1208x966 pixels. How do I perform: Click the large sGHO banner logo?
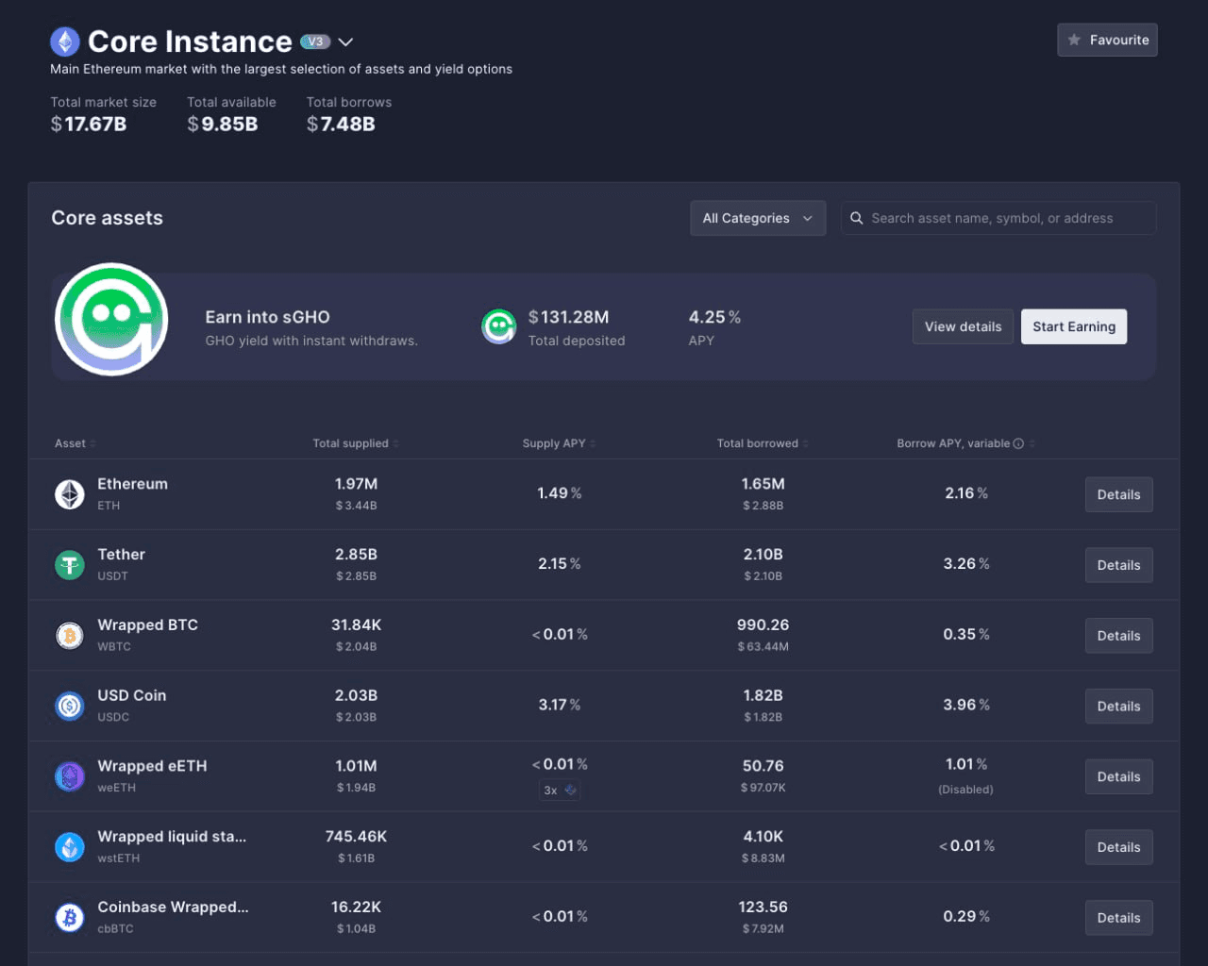[111, 319]
